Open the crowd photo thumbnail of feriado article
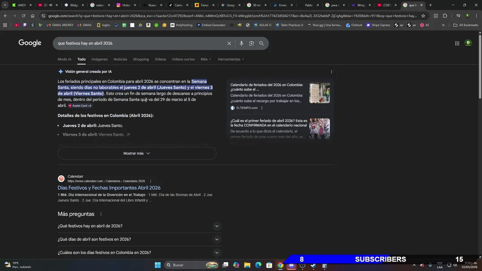This screenshot has height=271, width=482. tap(320, 129)
